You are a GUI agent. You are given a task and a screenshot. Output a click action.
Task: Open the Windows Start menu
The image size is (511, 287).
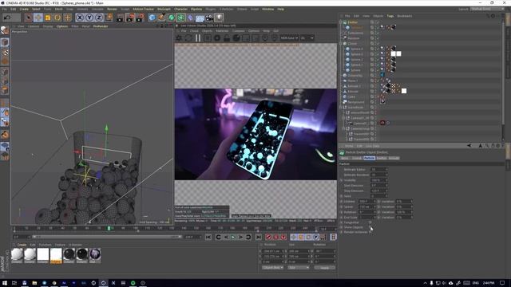pos(5,283)
